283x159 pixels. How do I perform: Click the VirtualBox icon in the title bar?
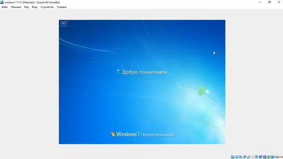pyautogui.click(x=2, y=2)
